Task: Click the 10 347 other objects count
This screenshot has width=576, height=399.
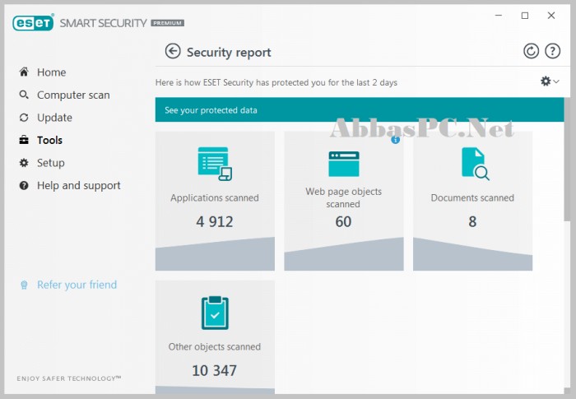Action: [215, 370]
